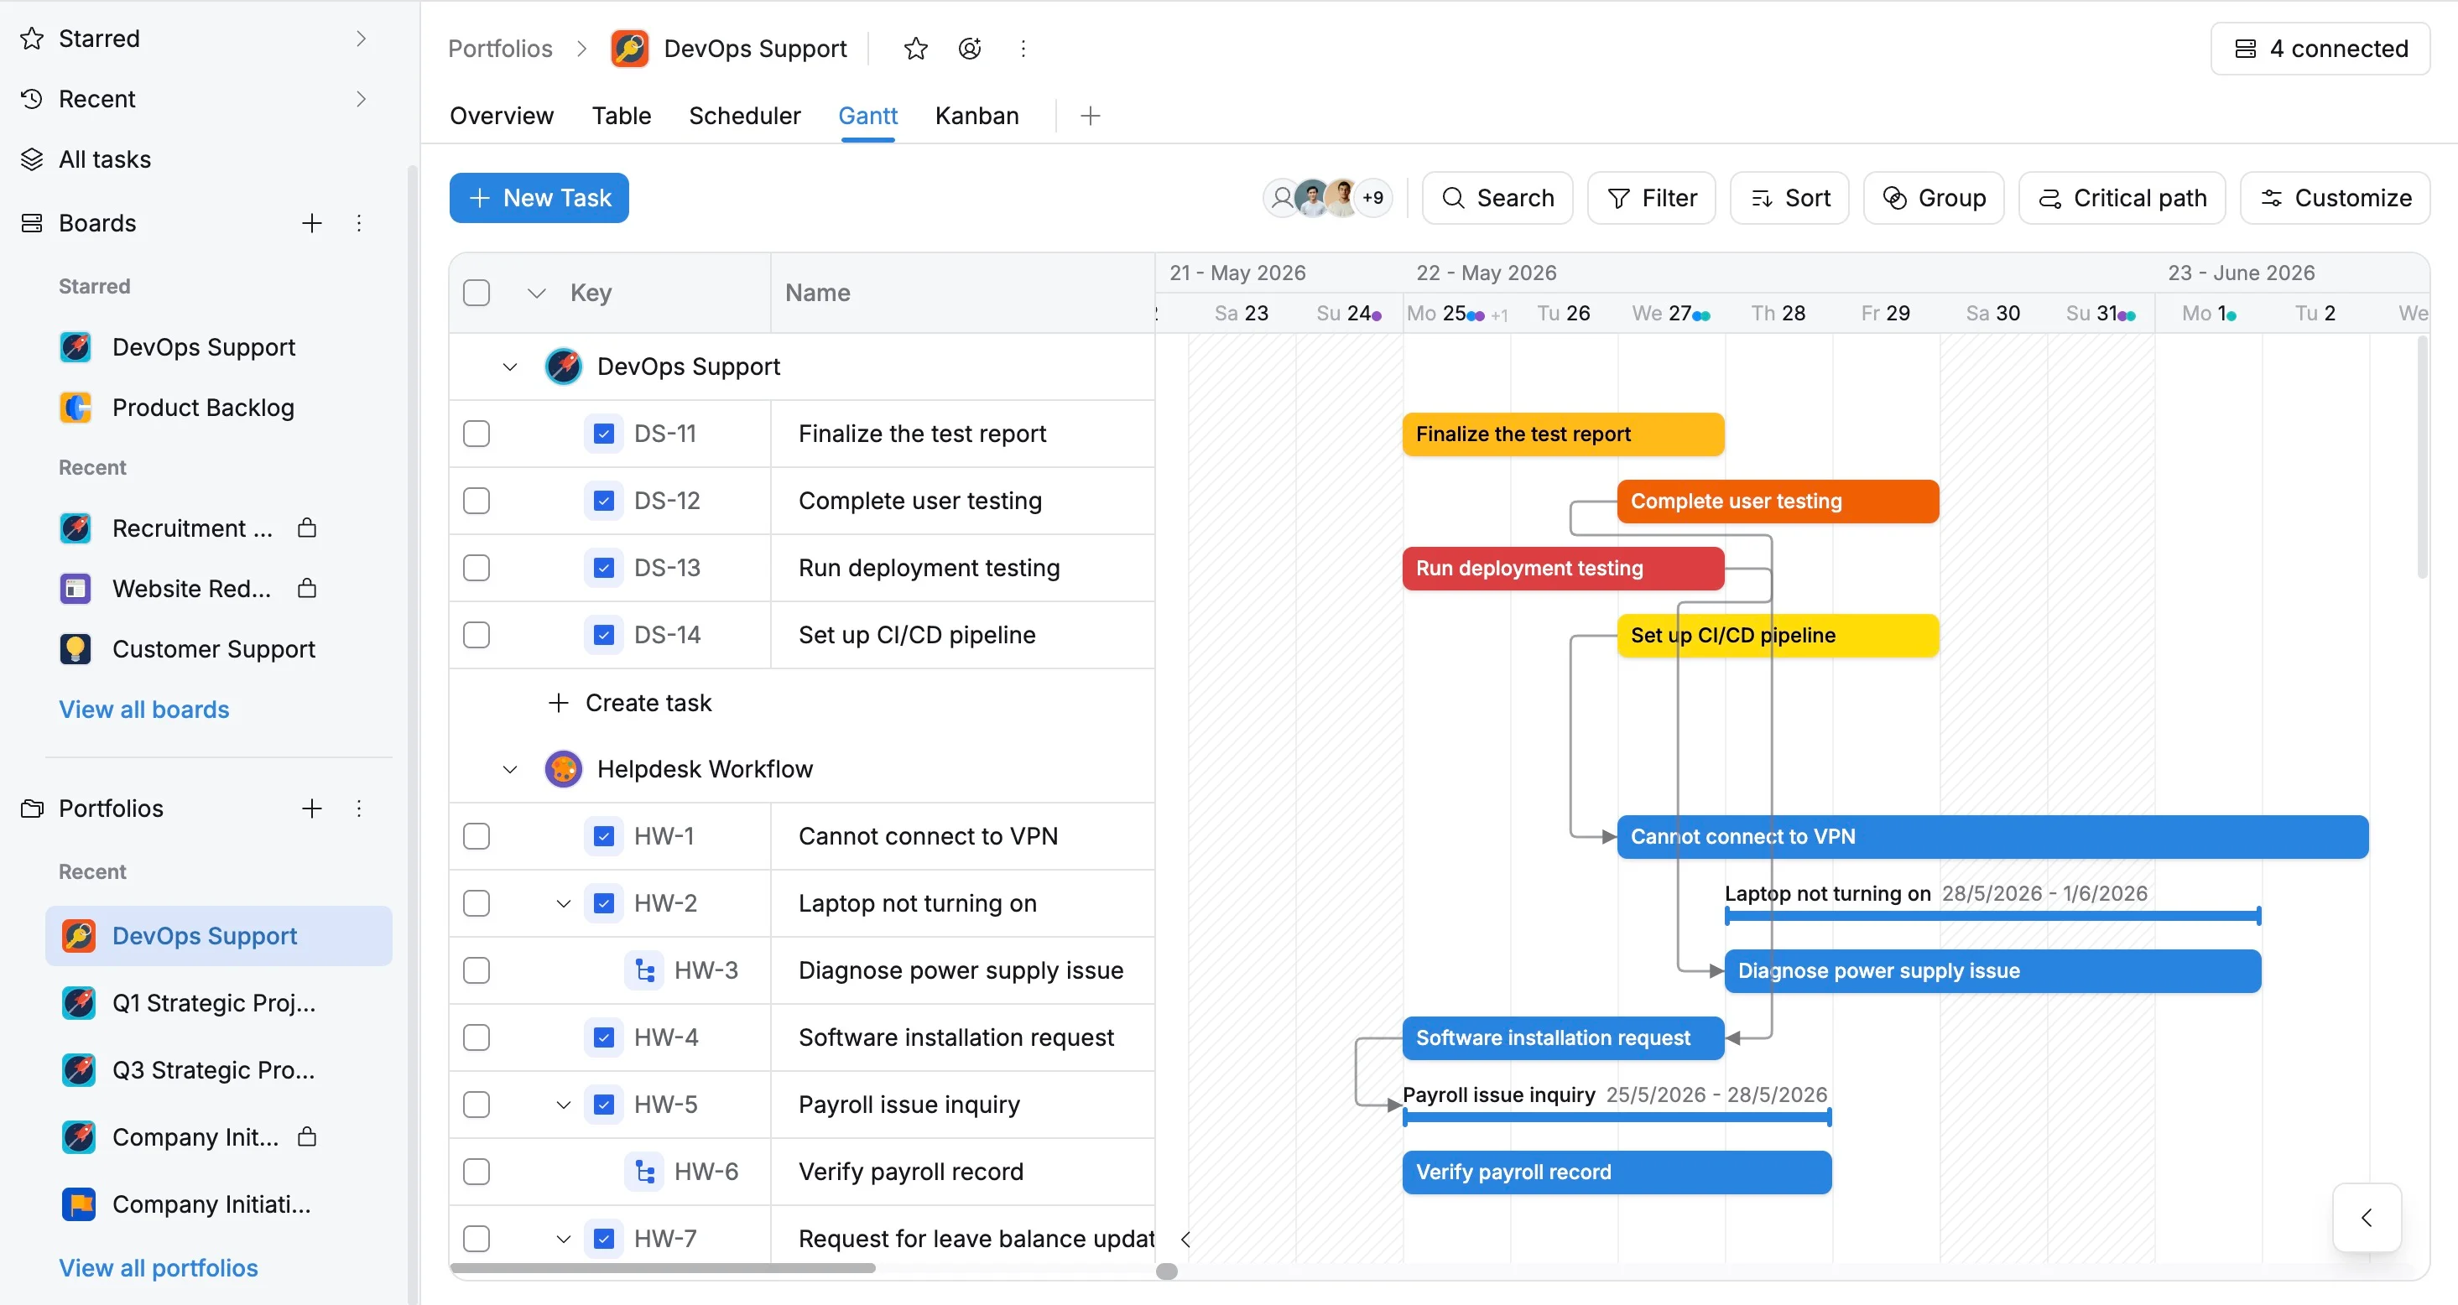Check the row checkbox for DS-13
Screen dimensions: 2458x1305
[x=476, y=568]
